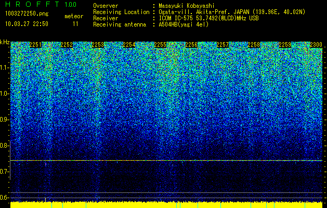Screen dimensions: 327x208
Task: Click the 1.0 frequency axis label
Action: 4,94
